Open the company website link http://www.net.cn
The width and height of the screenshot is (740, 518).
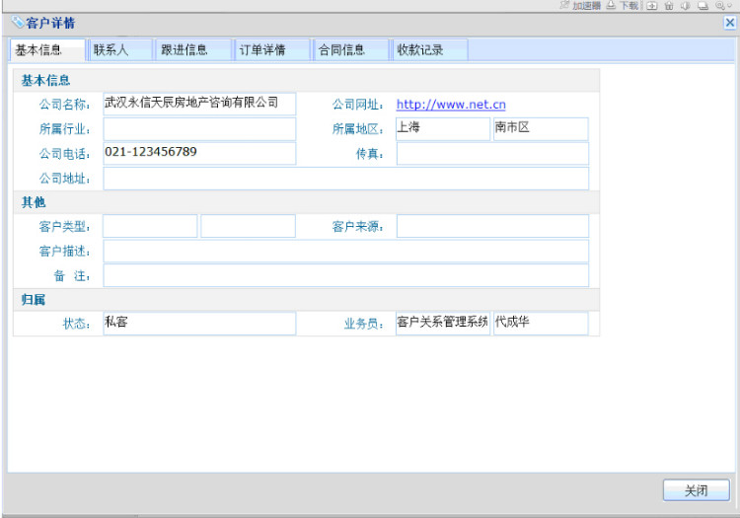[451, 105]
